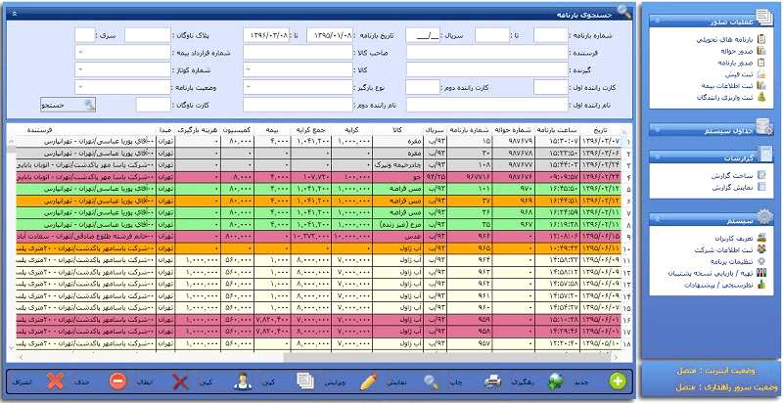Open ساخت گزارش via its report icon
The image size is (783, 403).
(x=761, y=175)
